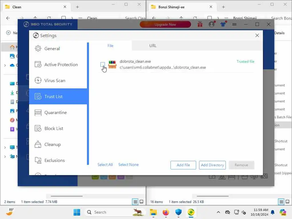Expand Network tree item
Screen dimensions: 292x219
point(5,157)
